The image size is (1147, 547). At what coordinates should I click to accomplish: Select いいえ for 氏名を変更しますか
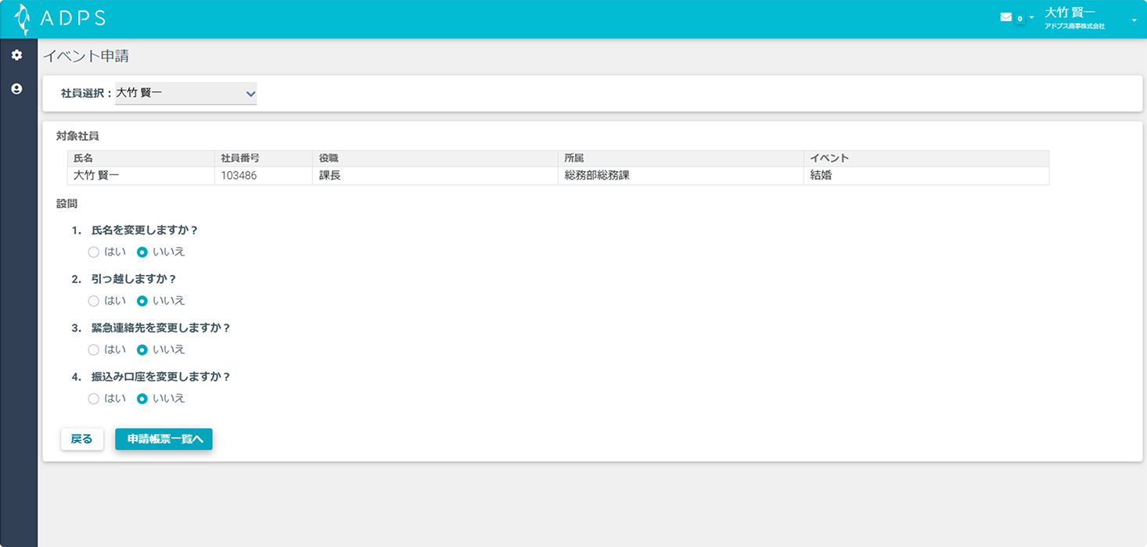point(142,252)
